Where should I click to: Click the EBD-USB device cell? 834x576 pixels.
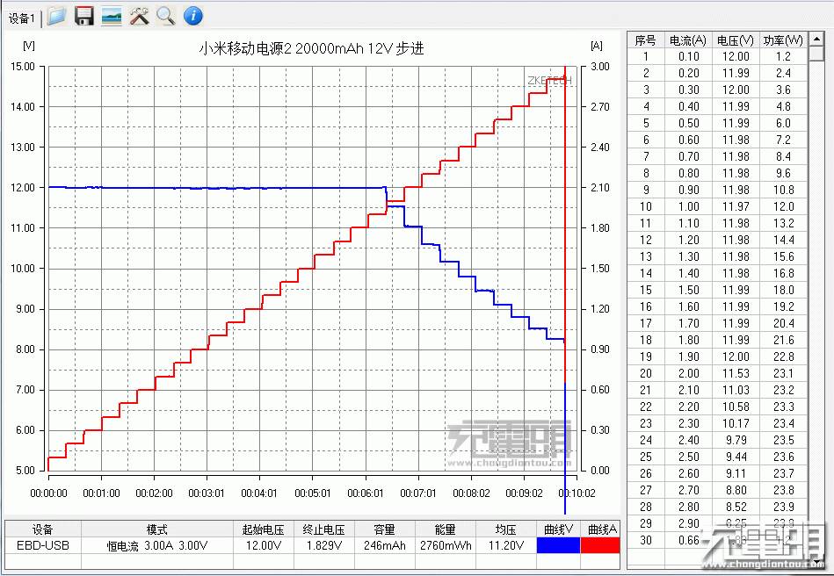(x=42, y=546)
